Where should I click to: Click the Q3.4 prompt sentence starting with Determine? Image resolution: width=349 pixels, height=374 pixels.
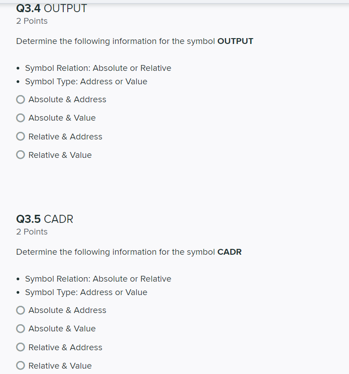[135, 41]
